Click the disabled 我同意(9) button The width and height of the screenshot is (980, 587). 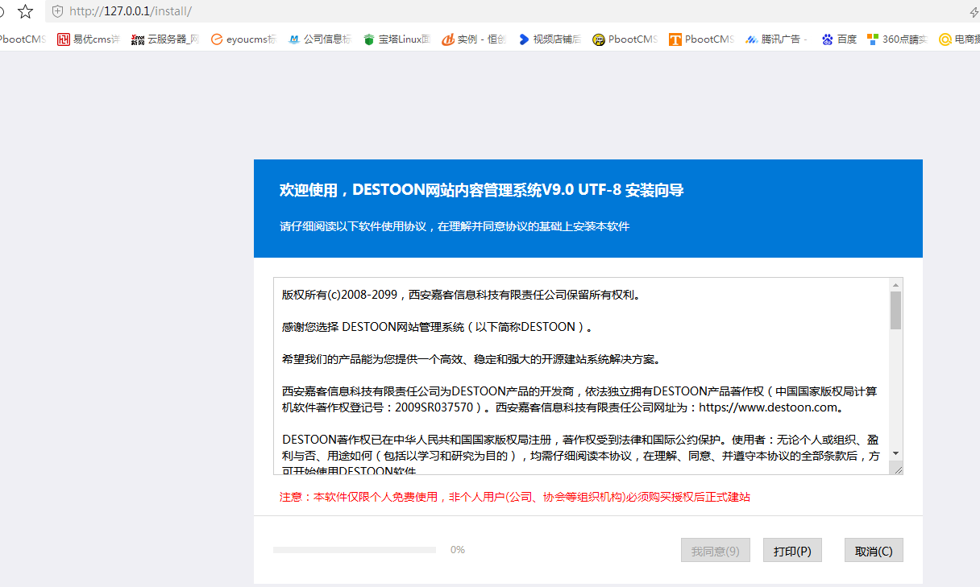click(x=716, y=551)
